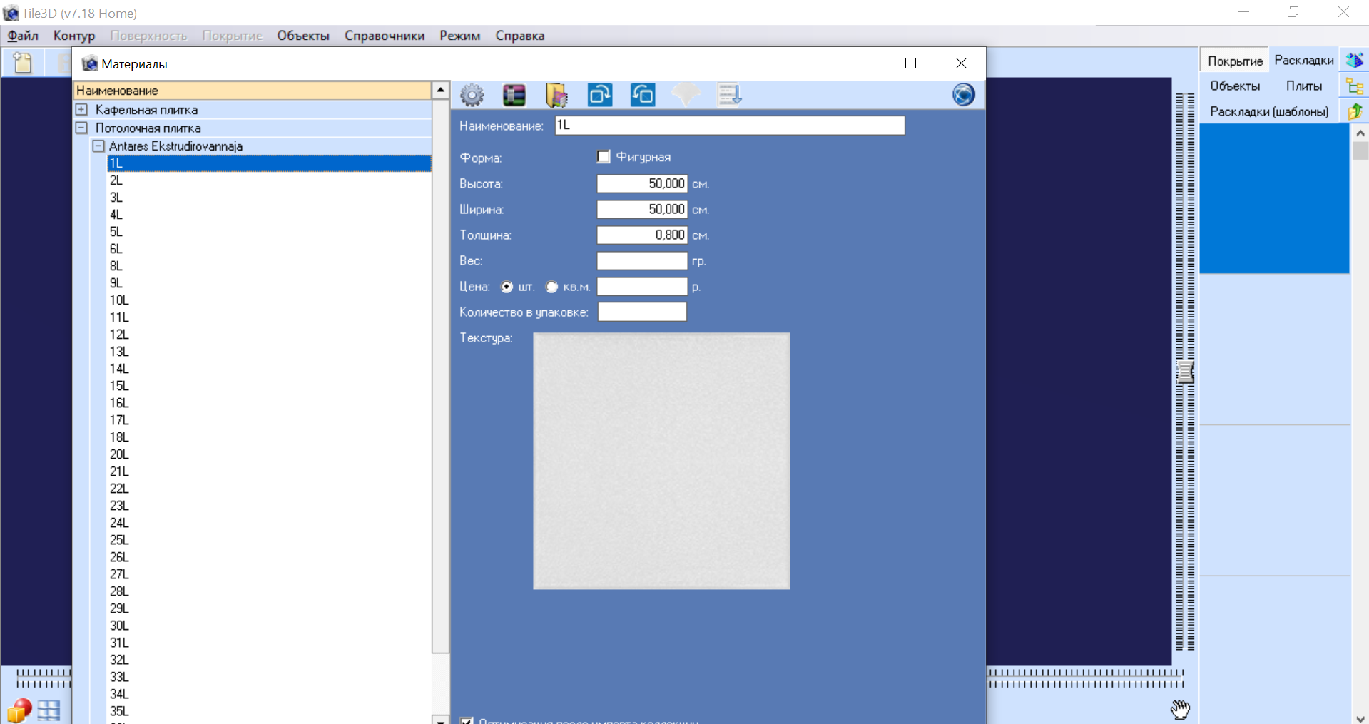Open the Режим menu
Viewport: 1369px width, 724px height.
460,36
